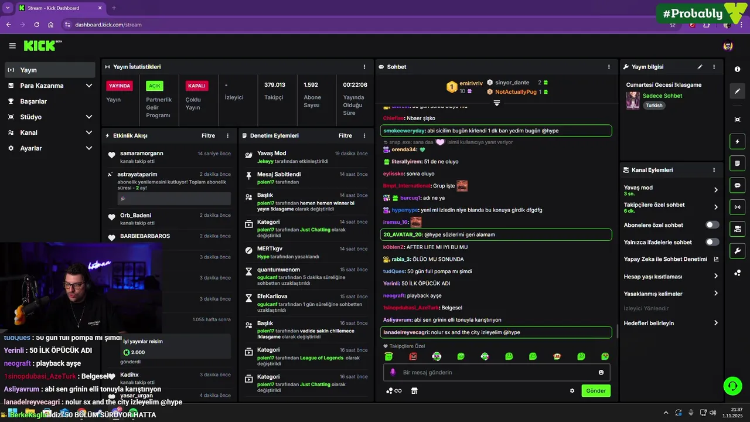Click the AÇIK partner revenue badge

coord(155,86)
